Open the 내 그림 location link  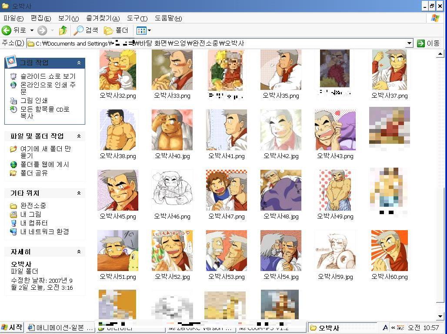(31, 215)
